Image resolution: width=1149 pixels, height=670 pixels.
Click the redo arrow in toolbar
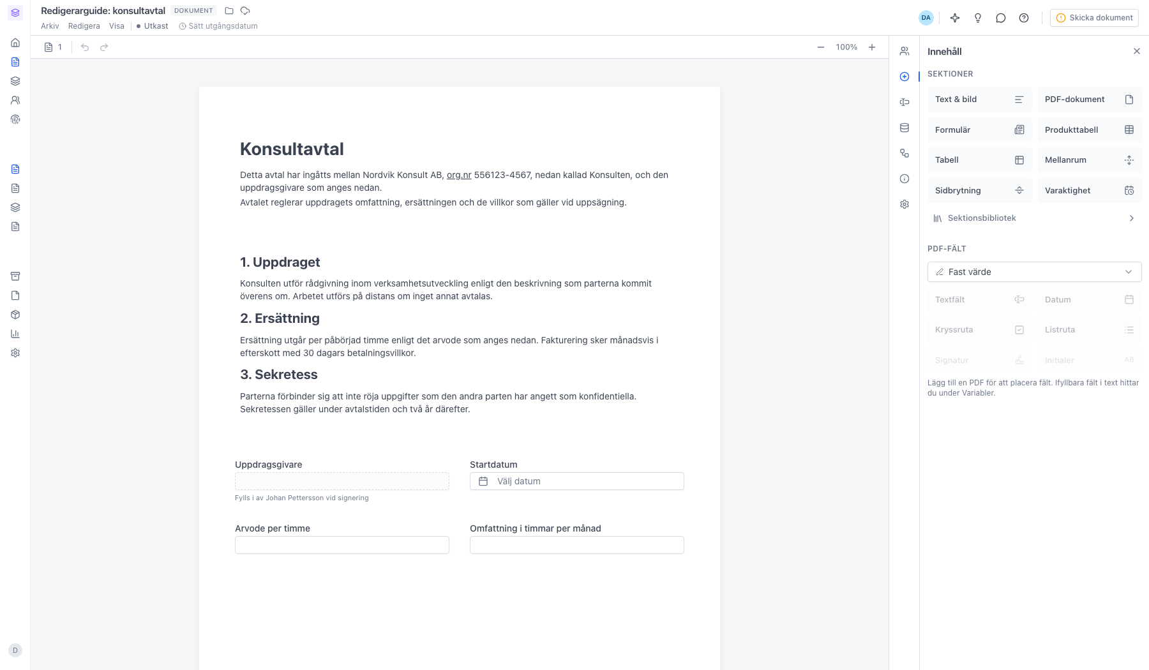tap(104, 47)
